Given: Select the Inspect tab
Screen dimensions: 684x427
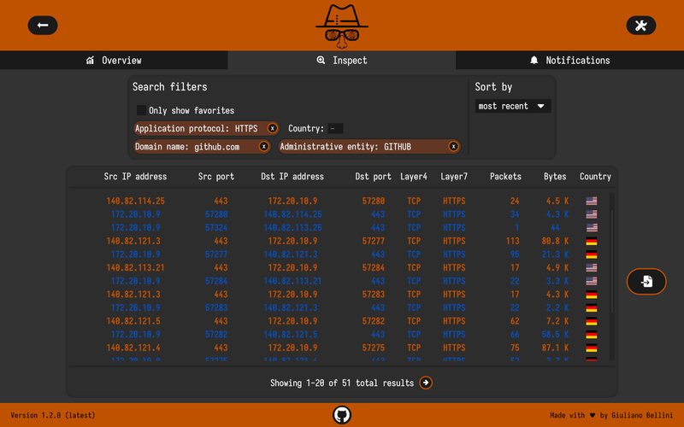Looking at the screenshot, I should tap(342, 61).
